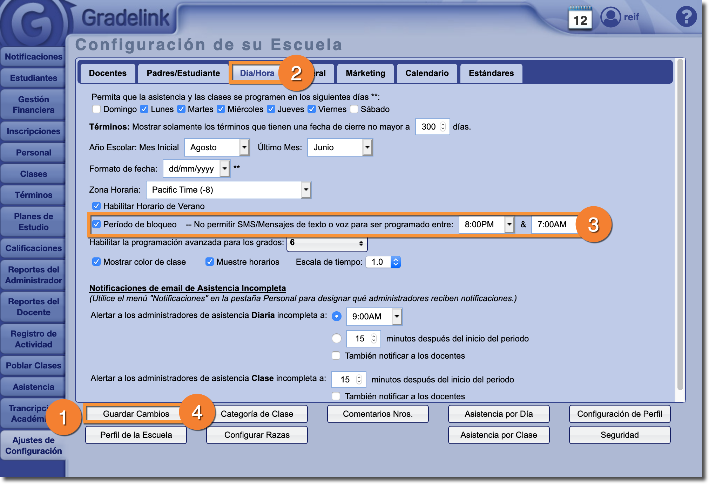Open Calificaciones in the sidebar

(33, 248)
